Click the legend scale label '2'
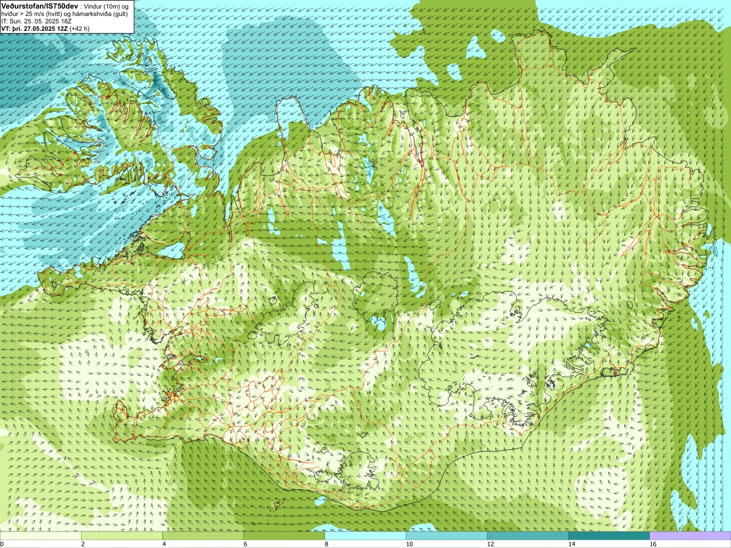Image resolution: width=731 pixels, height=548 pixels. (83, 544)
